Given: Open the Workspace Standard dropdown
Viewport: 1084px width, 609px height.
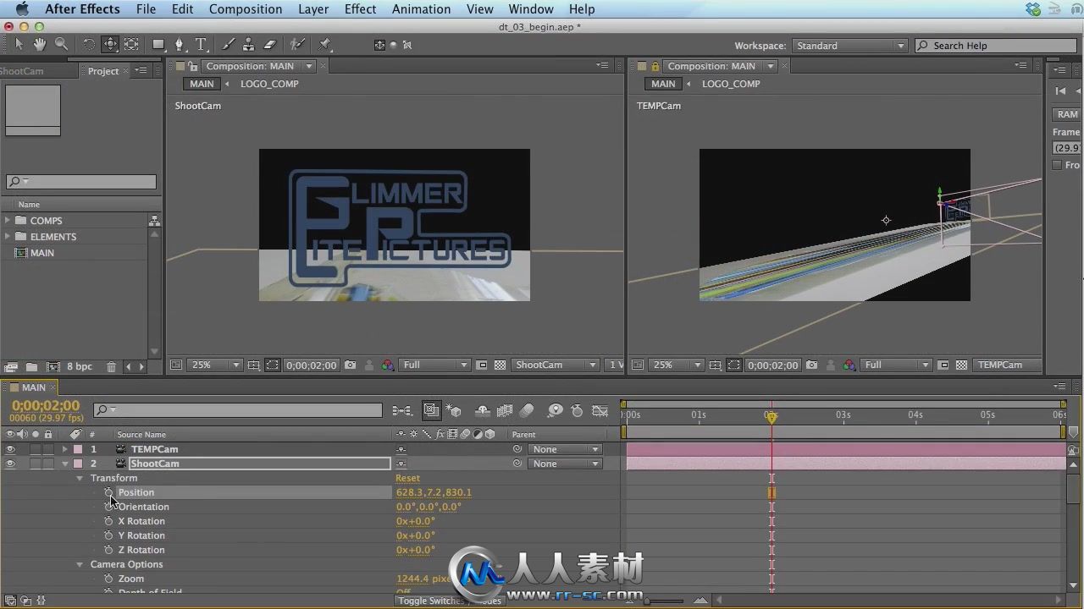Looking at the screenshot, I should (x=849, y=46).
